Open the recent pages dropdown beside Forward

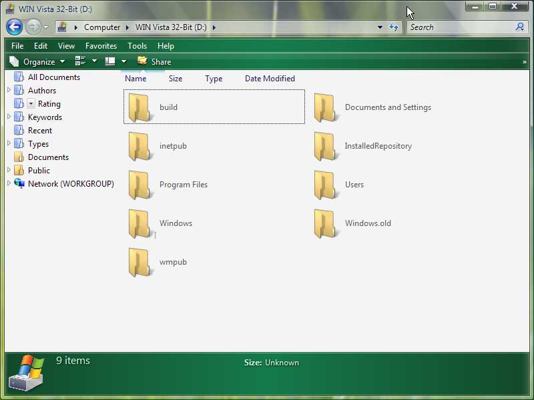pyautogui.click(x=46, y=27)
